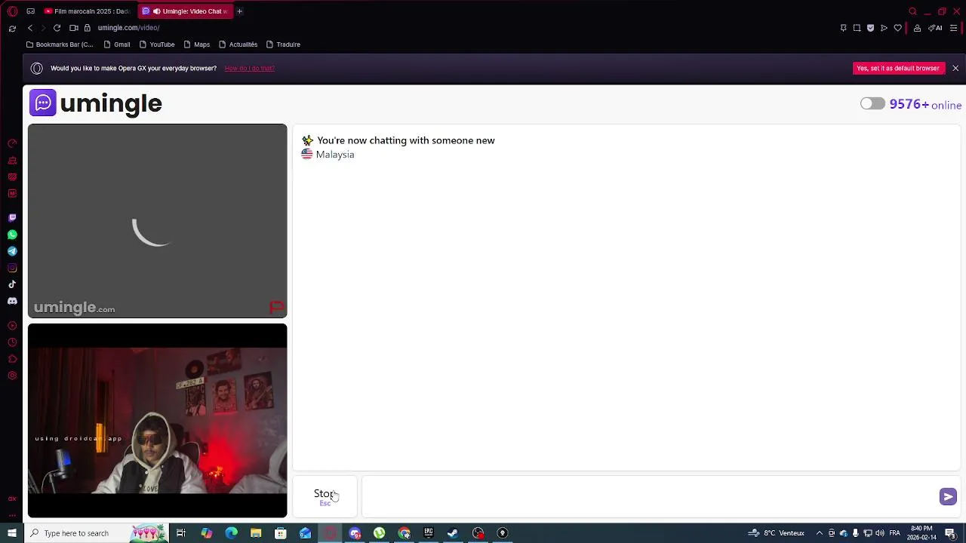Click the pinboard pin icon in toolbar

click(843, 28)
